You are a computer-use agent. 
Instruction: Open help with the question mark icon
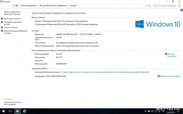point(181,10)
